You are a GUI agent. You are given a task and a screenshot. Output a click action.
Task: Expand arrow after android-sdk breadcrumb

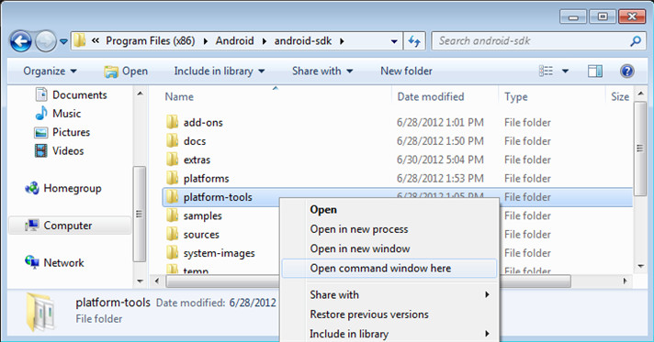coord(342,41)
